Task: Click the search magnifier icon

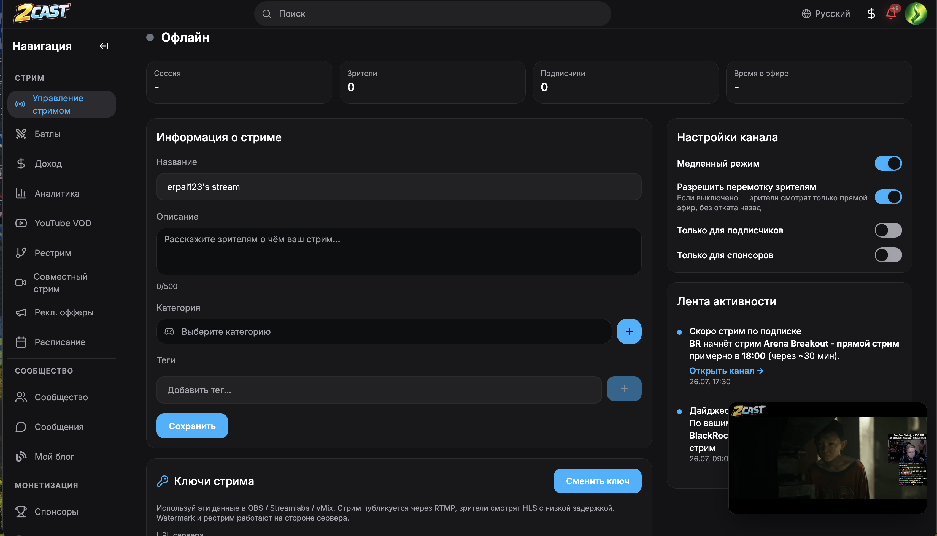Action: click(267, 13)
